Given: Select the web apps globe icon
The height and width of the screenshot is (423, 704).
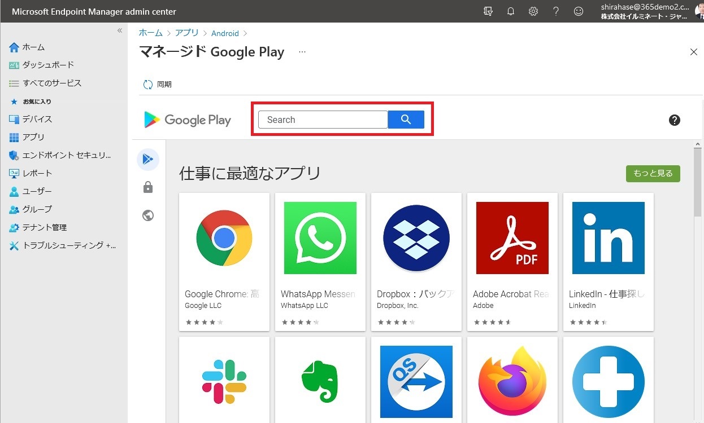Looking at the screenshot, I should coord(148,215).
